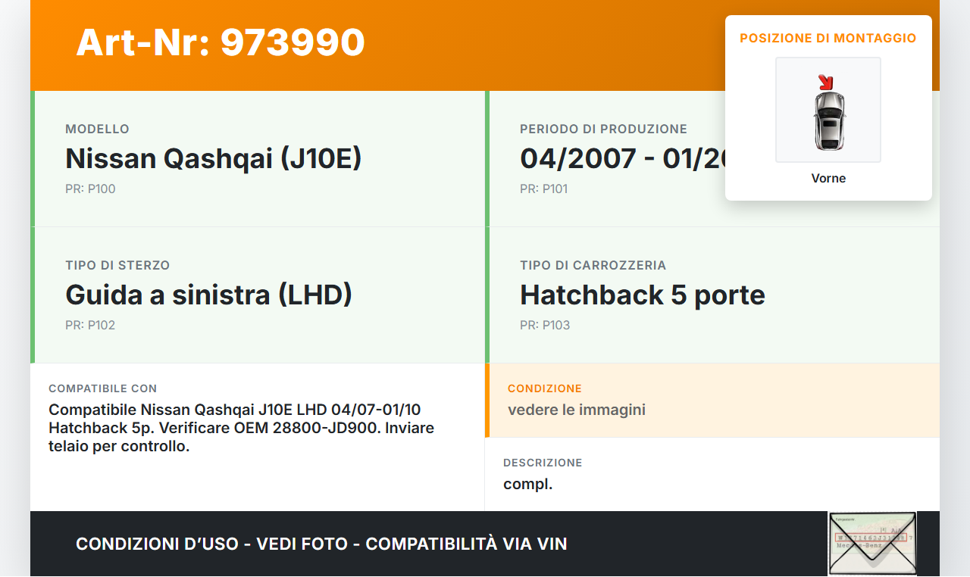970x577 pixels.
Task: Click Guida a sinistra (LHD) value
Action: 209,295
